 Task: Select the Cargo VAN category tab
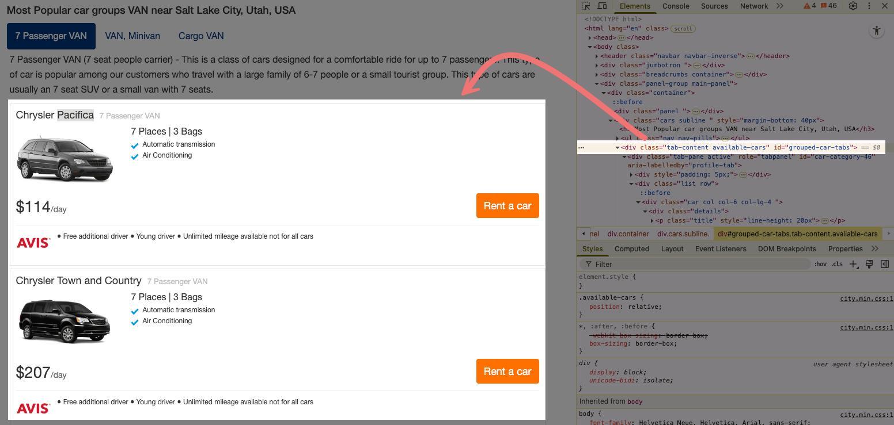click(x=201, y=36)
